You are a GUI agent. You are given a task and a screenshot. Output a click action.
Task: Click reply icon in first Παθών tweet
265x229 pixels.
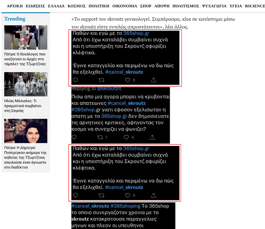(x=75, y=80)
